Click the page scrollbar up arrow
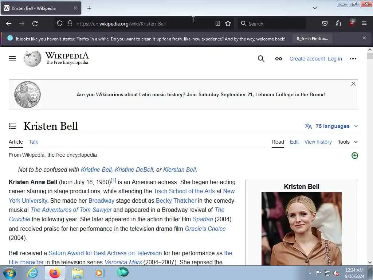The image size is (373, 280). (370, 50)
